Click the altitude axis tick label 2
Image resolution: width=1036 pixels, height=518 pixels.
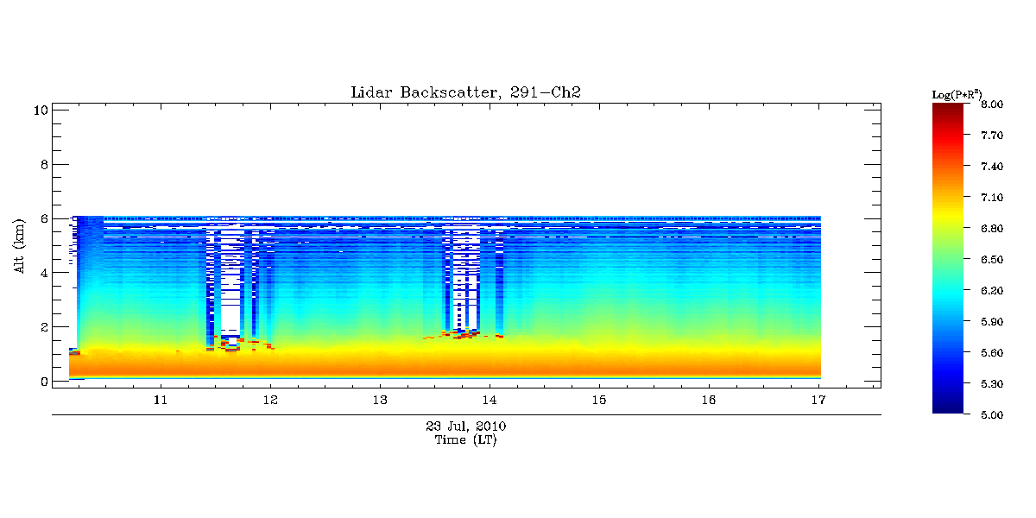43,327
